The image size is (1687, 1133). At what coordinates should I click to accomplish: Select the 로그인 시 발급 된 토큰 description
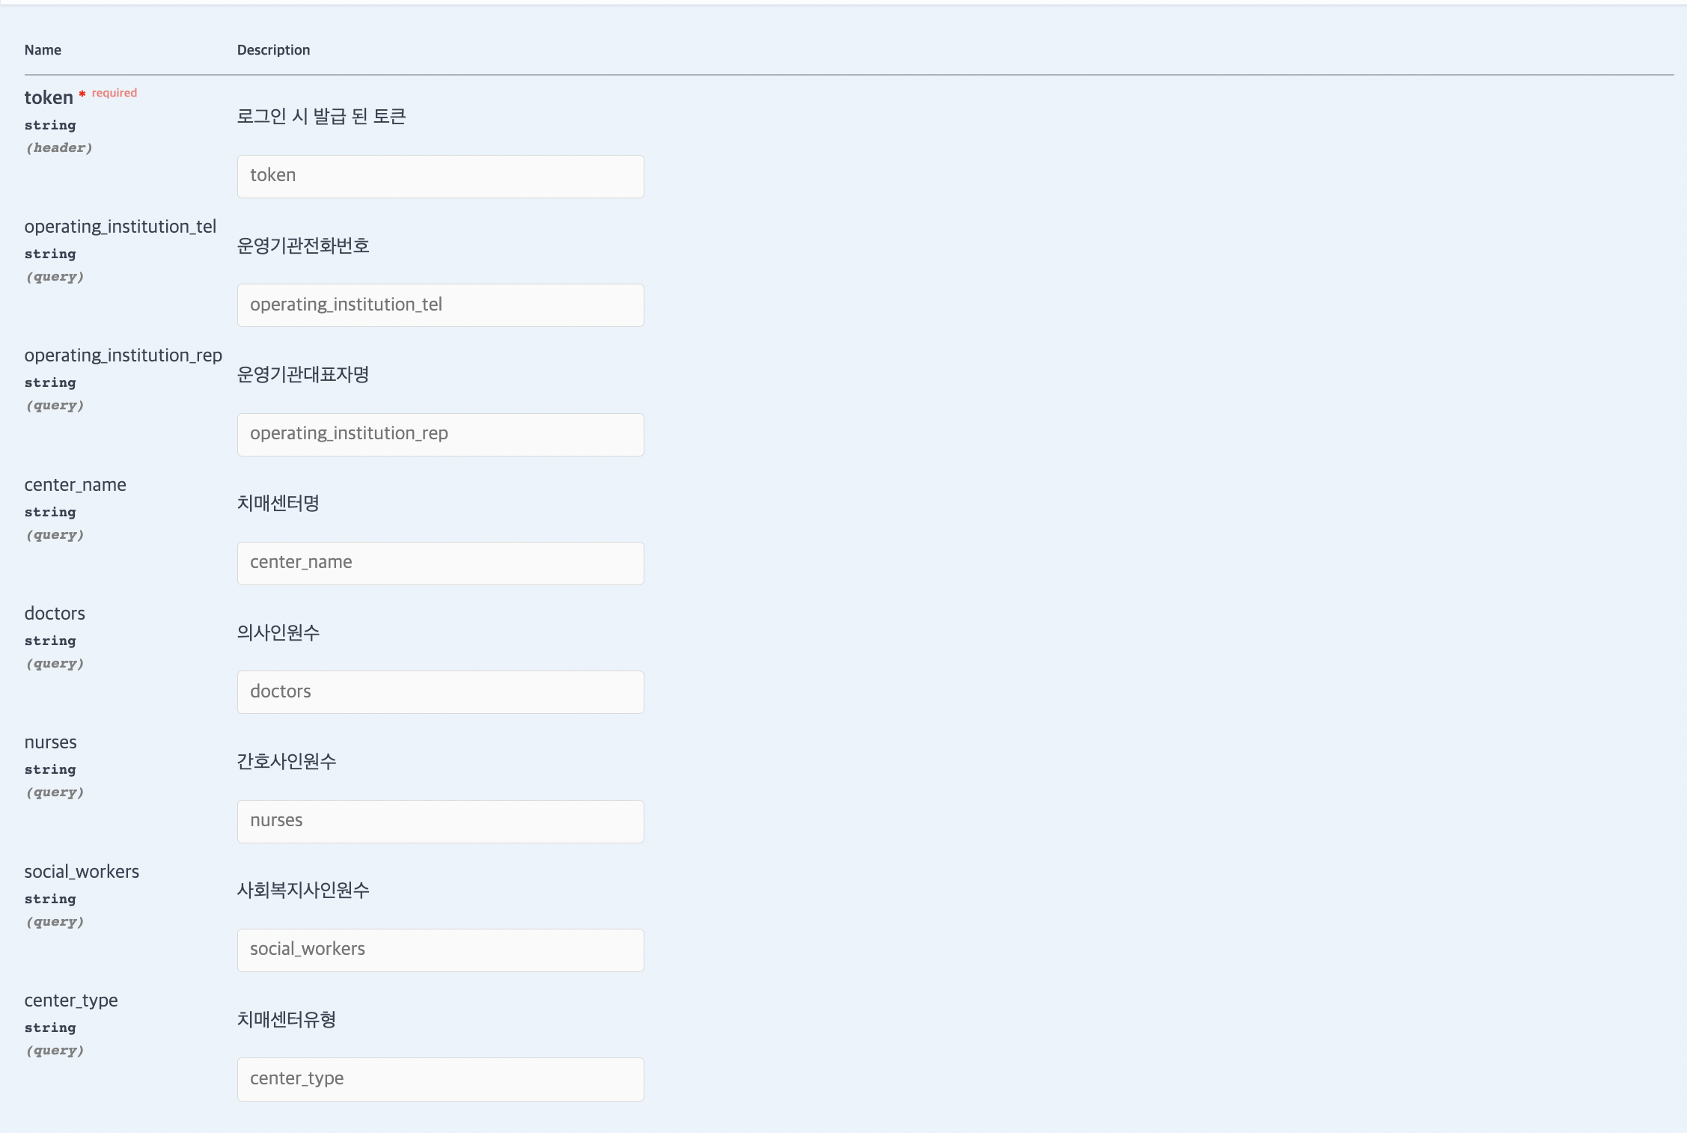point(321,116)
